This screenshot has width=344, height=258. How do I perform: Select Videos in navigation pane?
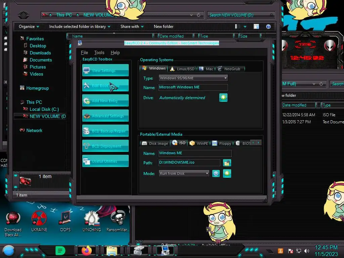pos(36,74)
